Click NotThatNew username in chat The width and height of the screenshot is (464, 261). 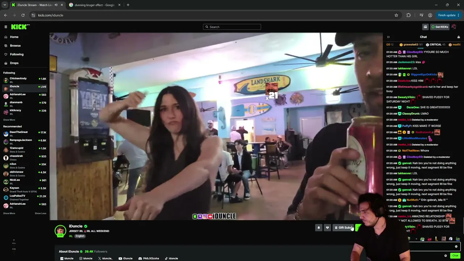click(x=410, y=150)
